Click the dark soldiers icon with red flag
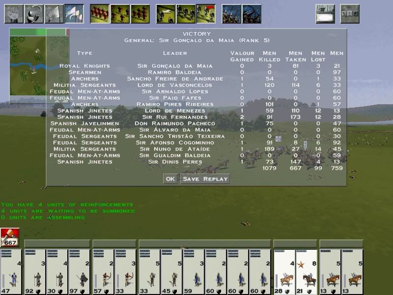The width and height of the screenshot is (393, 295). point(206,14)
